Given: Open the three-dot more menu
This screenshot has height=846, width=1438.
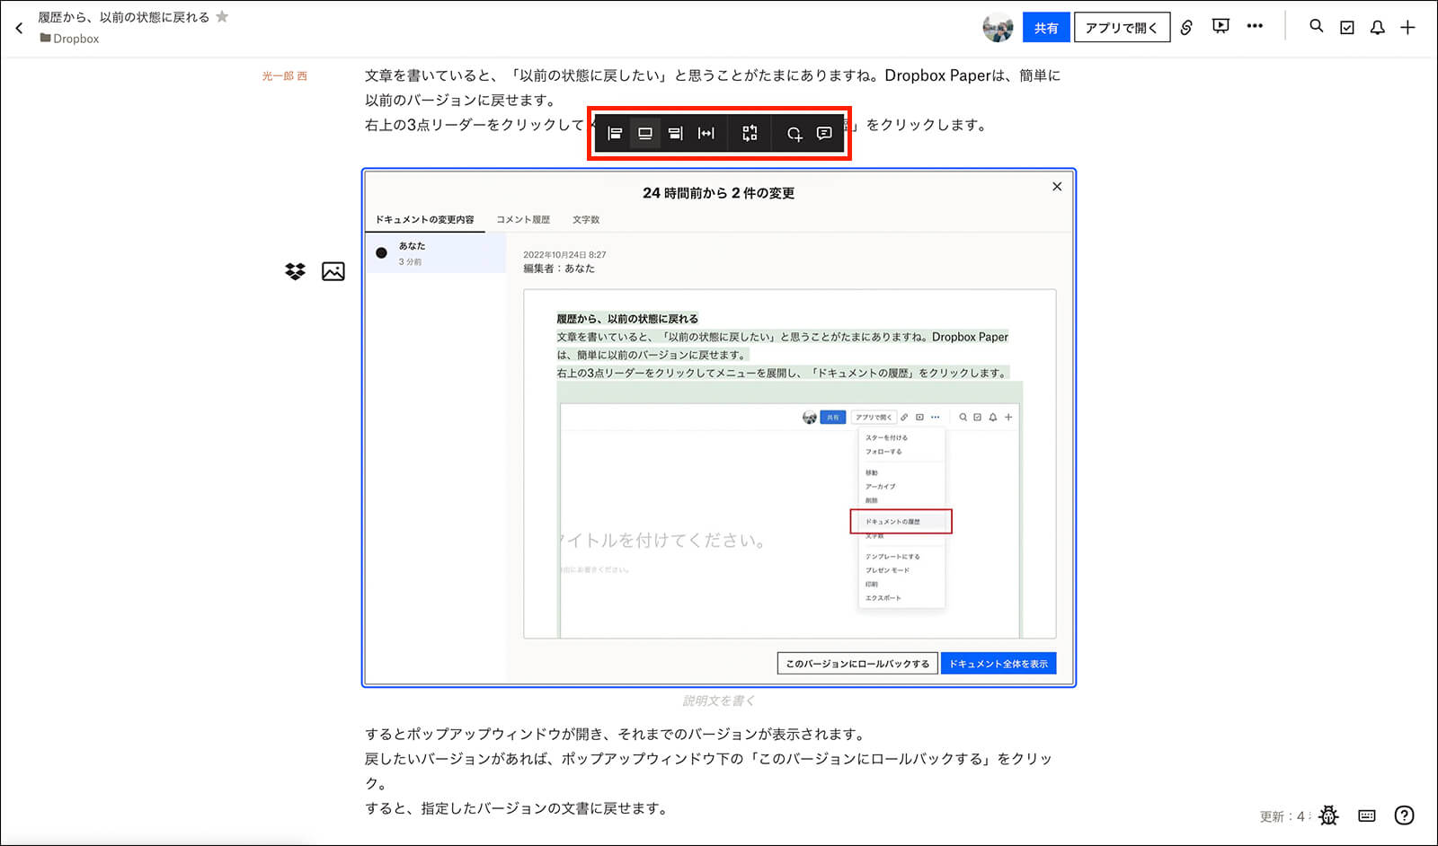Looking at the screenshot, I should pos(1255,27).
